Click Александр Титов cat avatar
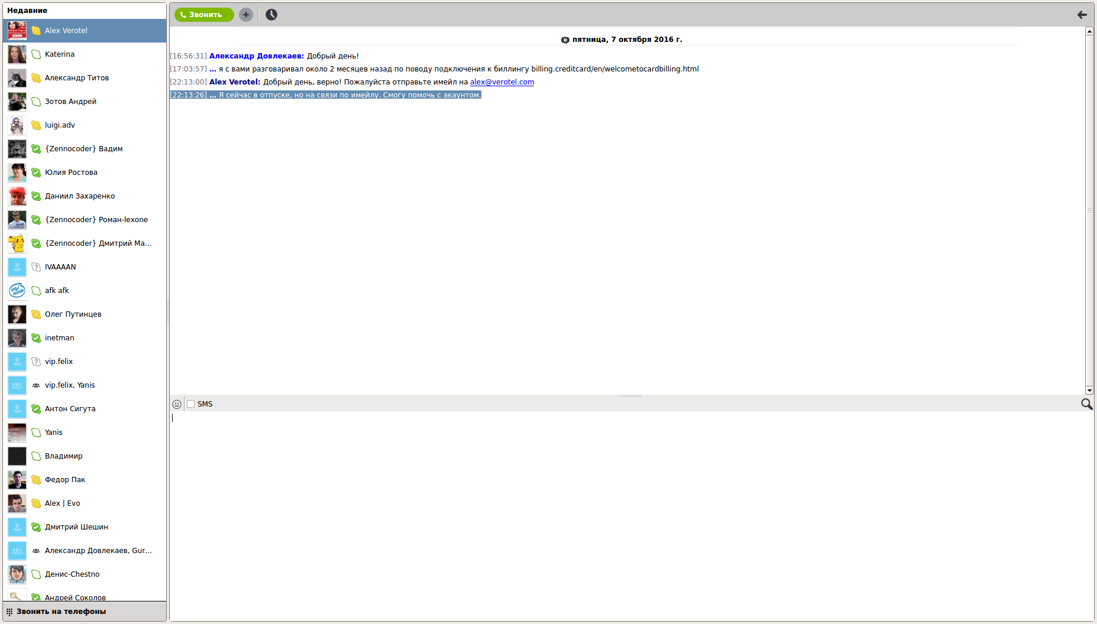 pyautogui.click(x=17, y=78)
